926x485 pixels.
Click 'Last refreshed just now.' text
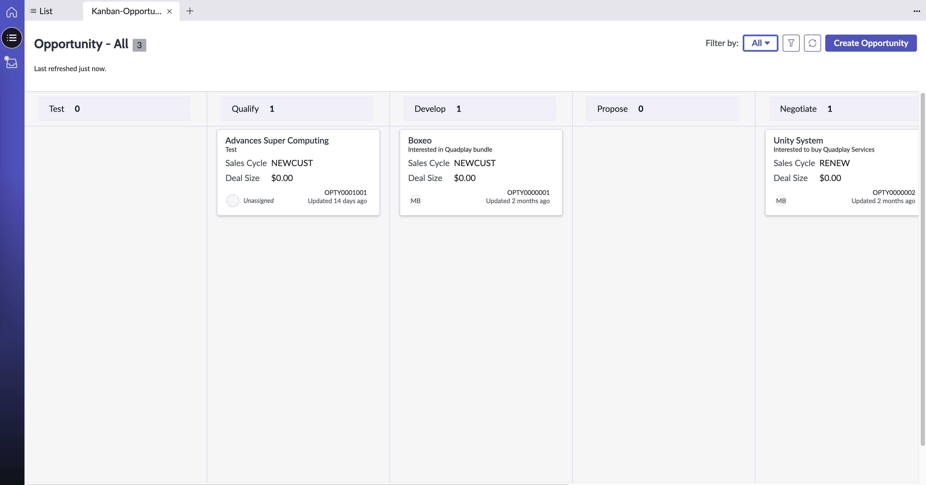pos(70,69)
